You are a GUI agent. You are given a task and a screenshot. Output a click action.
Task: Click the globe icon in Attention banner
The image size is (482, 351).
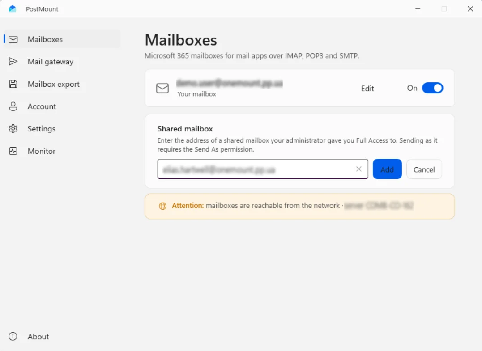tap(162, 206)
